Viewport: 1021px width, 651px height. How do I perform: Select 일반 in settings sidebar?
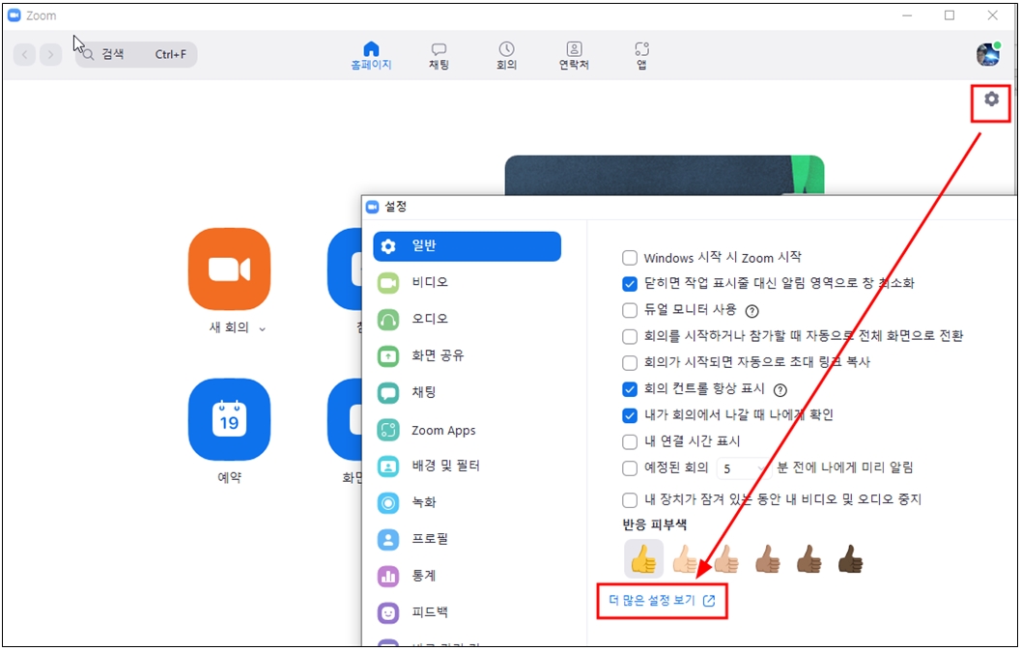(x=467, y=246)
